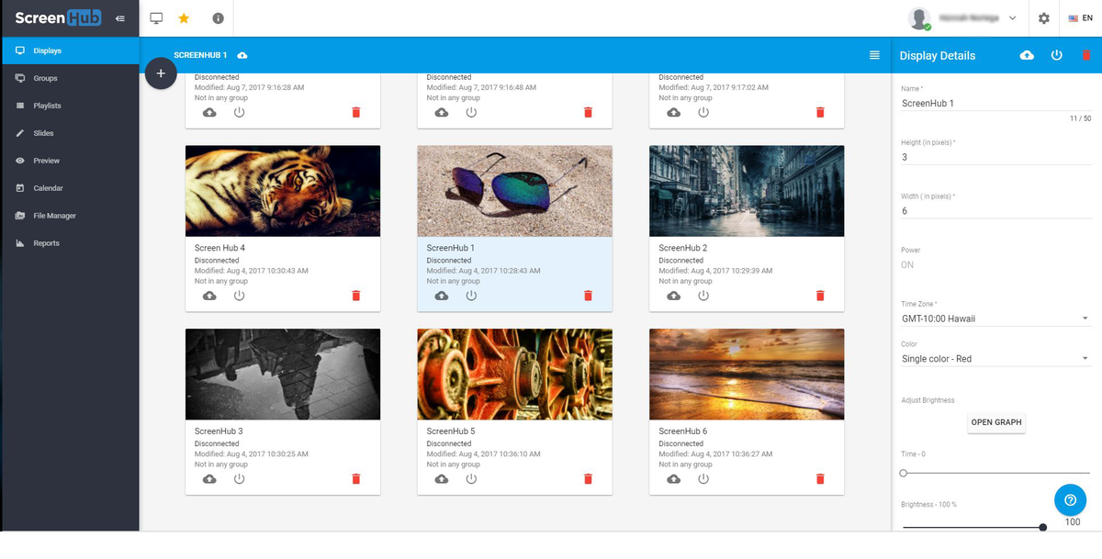This screenshot has width=1102, height=559.
Task: Click the Display Details power icon
Action: point(1057,56)
